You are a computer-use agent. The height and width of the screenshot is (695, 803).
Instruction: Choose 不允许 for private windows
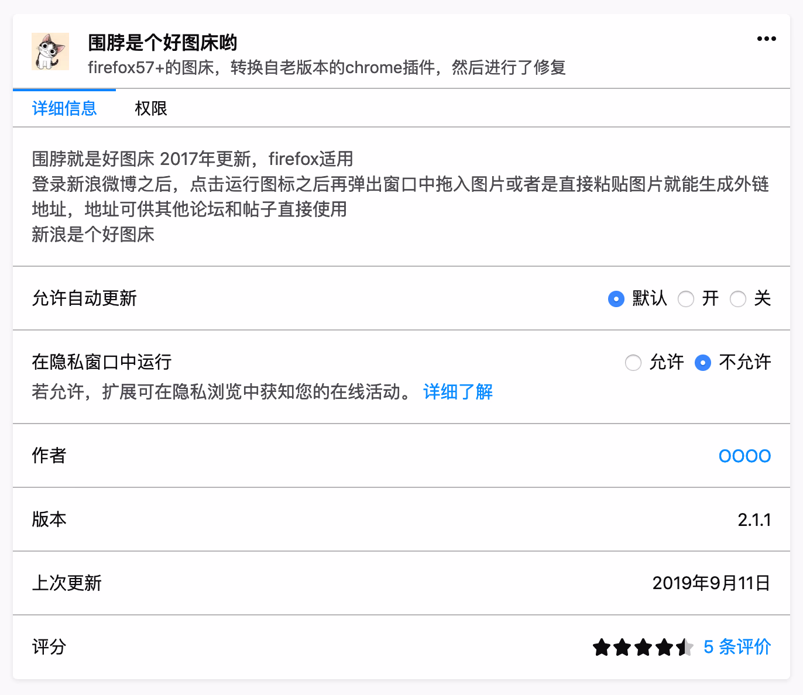(x=703, y=363)
